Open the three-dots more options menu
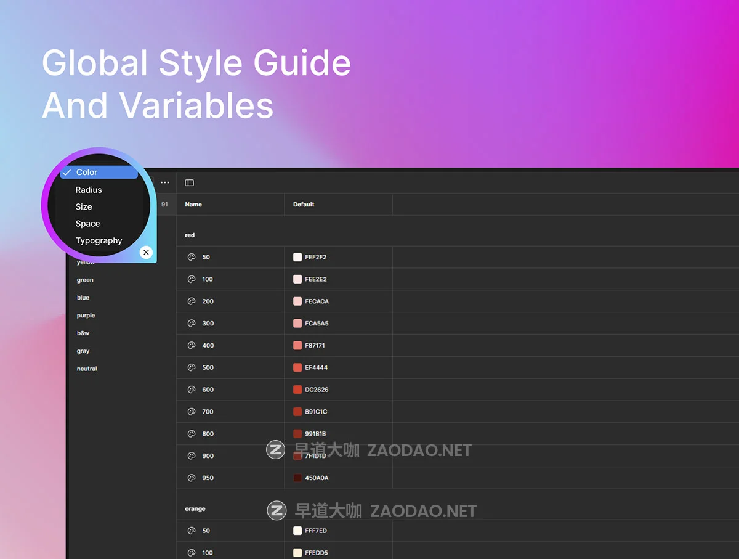The height and width of the screenshot is (559, 739). pyautogui.click(x=165, y=182)
